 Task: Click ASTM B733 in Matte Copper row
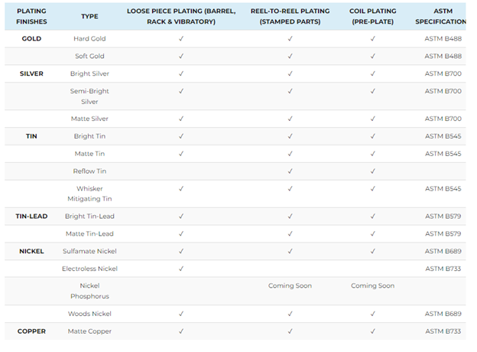click(x=443, y=331)
